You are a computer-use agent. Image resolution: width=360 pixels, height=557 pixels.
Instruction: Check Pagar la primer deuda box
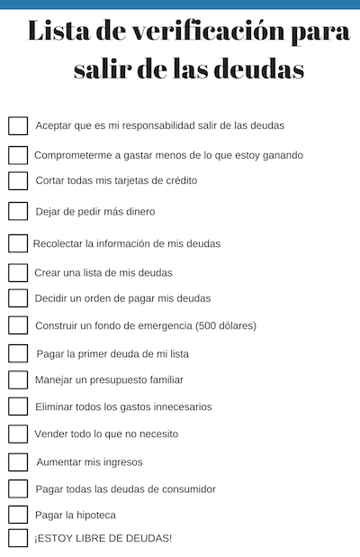18,353
